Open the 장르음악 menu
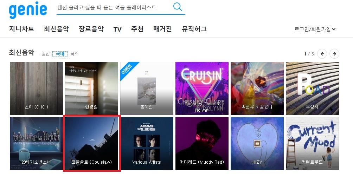The height and width of the screenshot is (177, 353). (91, 29)
